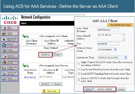Click the AAA Client IP Address scroll down arrow

(123, 39)
